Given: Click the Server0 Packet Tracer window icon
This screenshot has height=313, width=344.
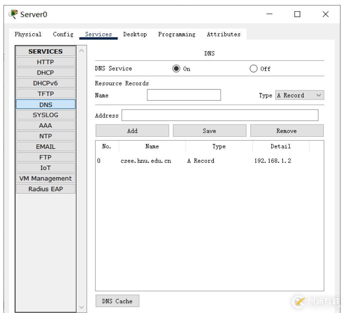Looking at the screenshot, I should coord(13,14).
